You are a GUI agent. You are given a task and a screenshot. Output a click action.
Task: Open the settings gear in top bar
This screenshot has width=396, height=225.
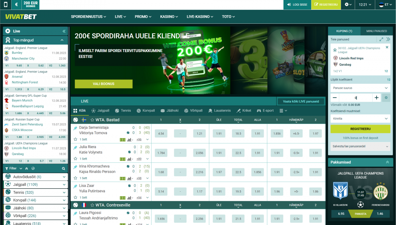[348, 5]
